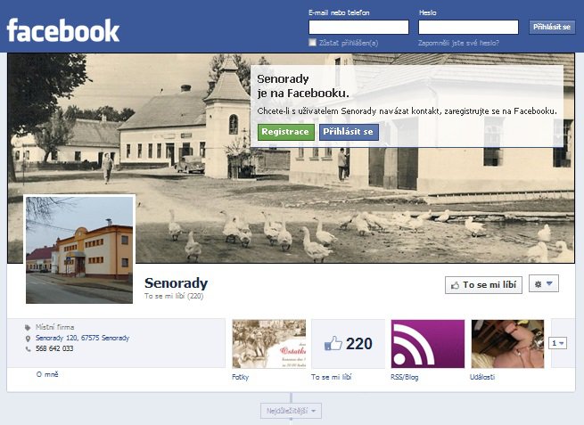Click the Senorady profile picture

(x=79, y=249)
